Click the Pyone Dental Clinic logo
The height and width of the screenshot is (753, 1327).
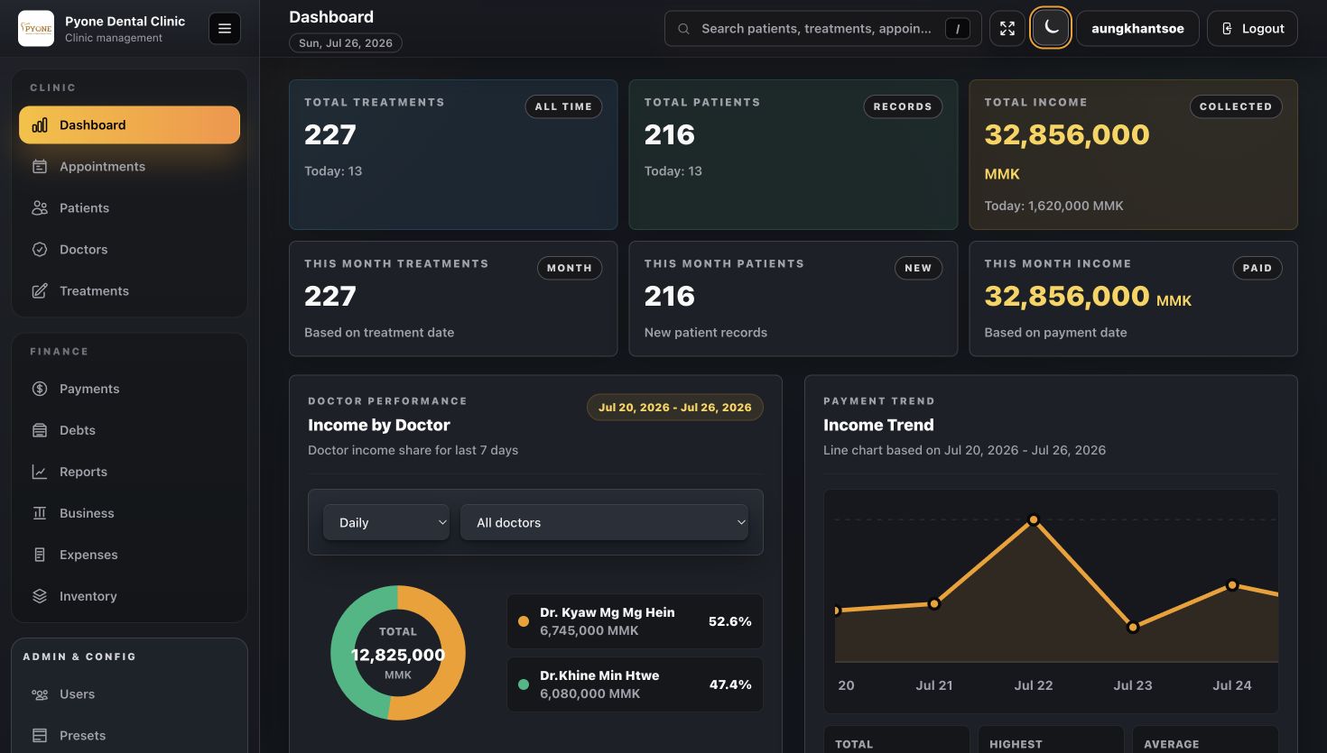(36, 29)
